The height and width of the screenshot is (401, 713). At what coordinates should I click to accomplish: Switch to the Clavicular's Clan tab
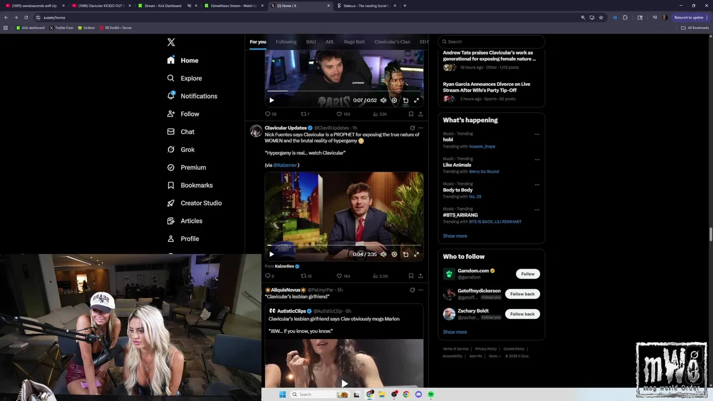tap(392, 42)
